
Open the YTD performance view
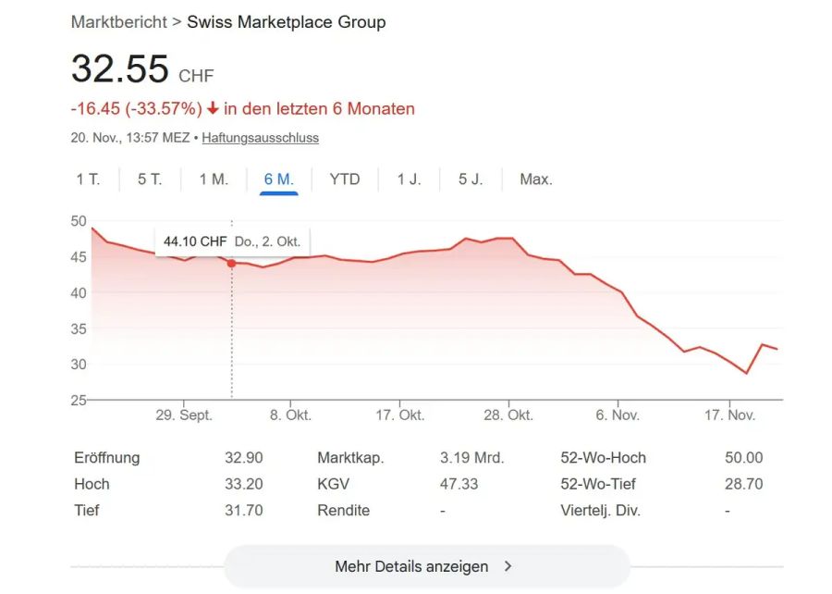(x=345, y=179)
